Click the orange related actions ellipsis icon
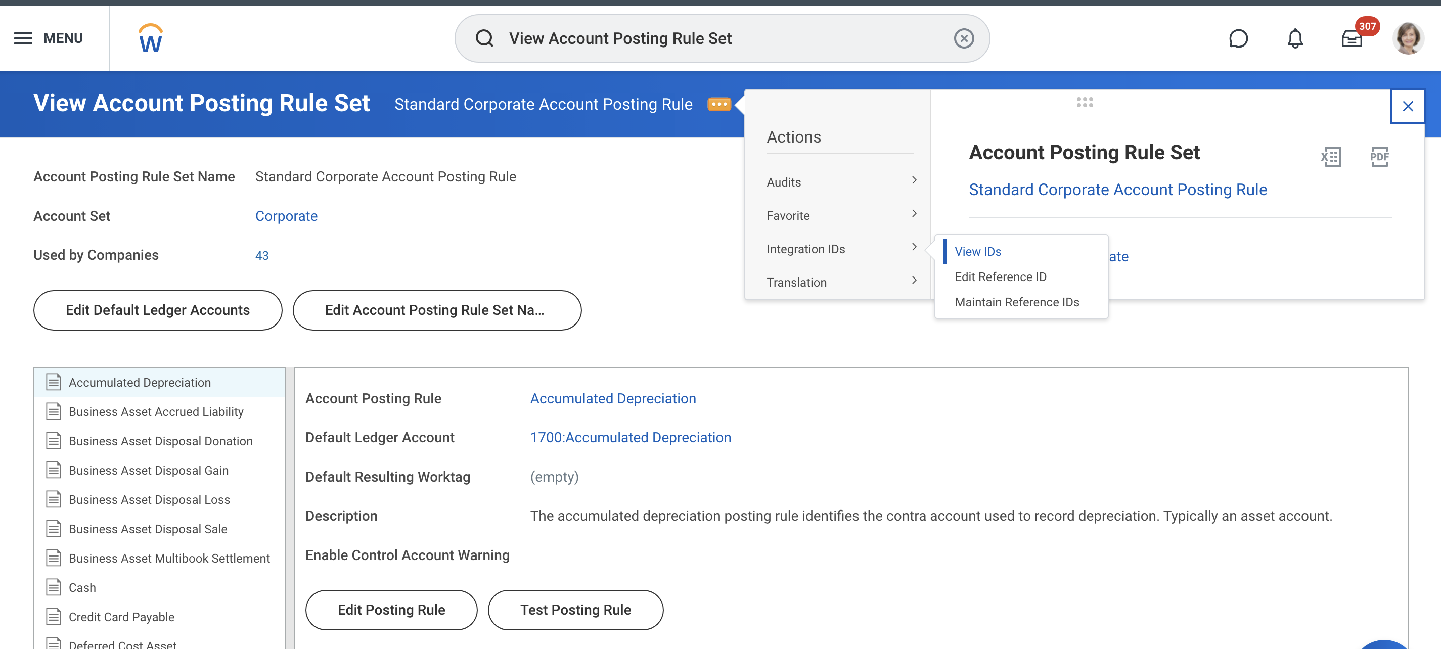This screenshot has width=1441, height=649. pos(720,104)
